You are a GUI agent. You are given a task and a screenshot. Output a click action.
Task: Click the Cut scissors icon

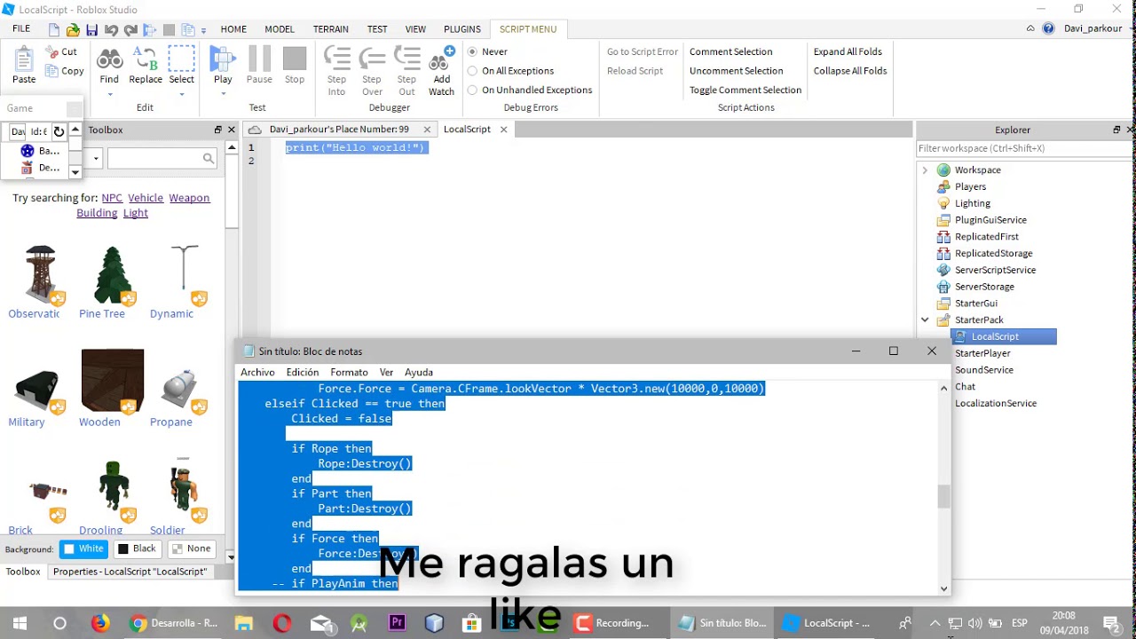[x=51, y=52]
